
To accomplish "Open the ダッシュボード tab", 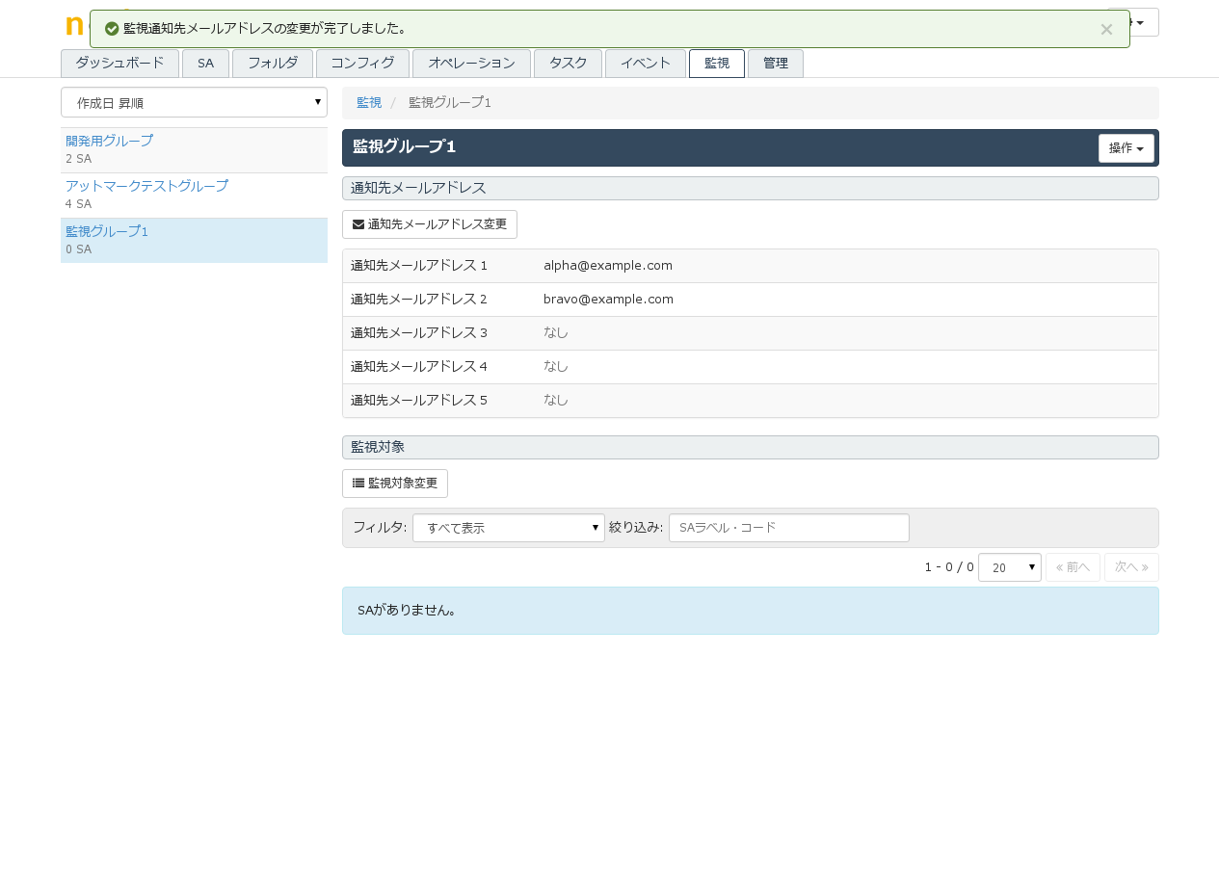I will click(119, 64).
